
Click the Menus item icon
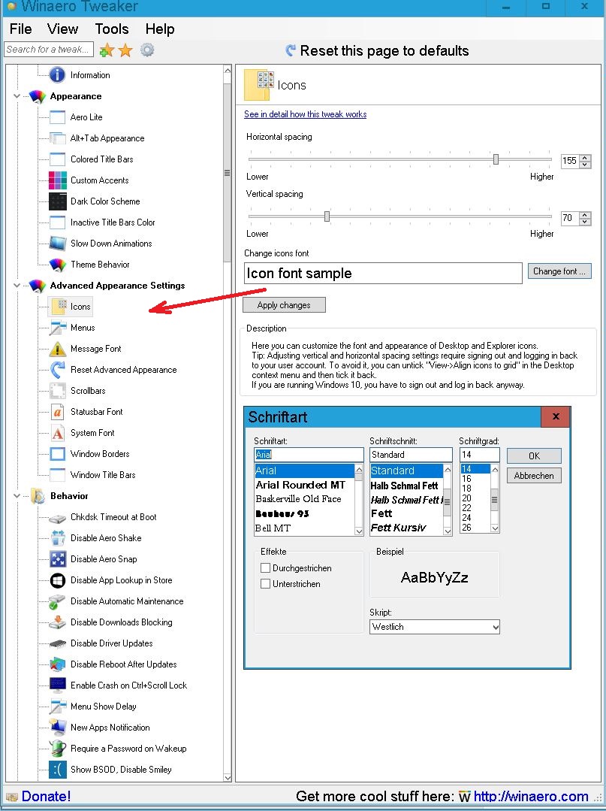pyautogui.click(x=57, y=328)
